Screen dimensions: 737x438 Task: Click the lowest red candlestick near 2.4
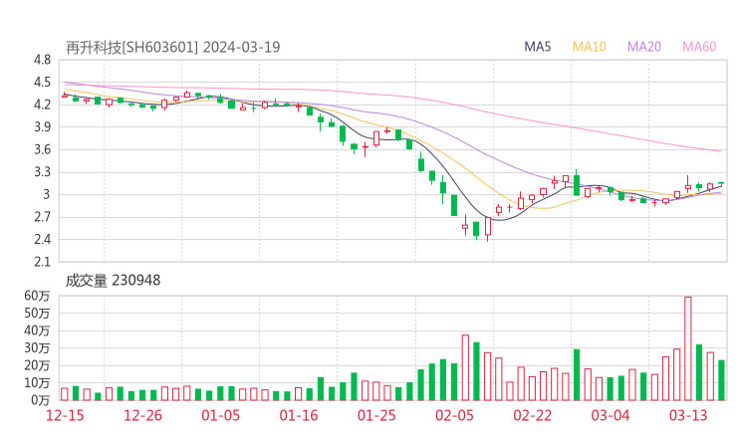click(x=487, y=227)
